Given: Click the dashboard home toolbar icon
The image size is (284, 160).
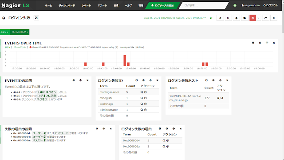Looking at the screenshot, I should click(220, 18).
